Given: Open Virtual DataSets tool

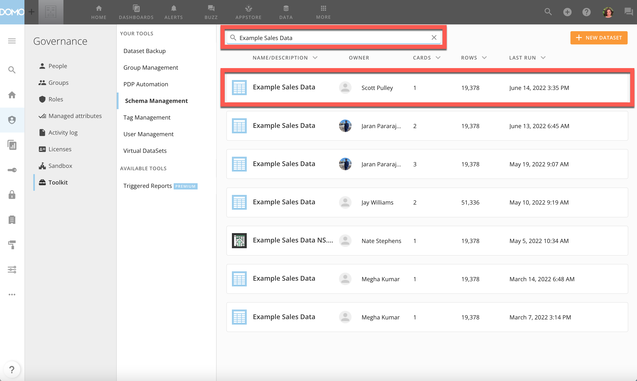Looking at the screenshot, I should [x=145, y=151].
